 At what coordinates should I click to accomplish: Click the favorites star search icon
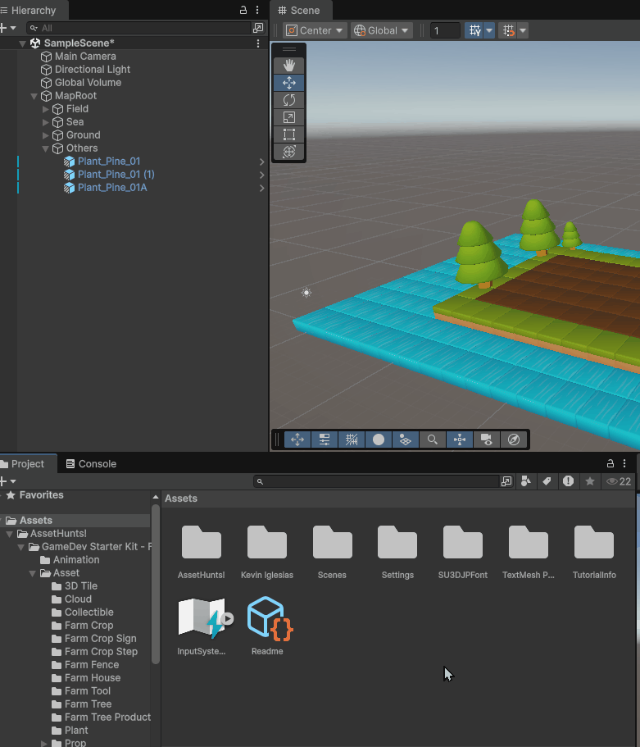point(589,481)
